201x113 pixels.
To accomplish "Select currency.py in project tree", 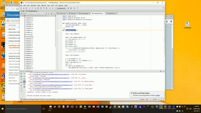I will [29, 35].
